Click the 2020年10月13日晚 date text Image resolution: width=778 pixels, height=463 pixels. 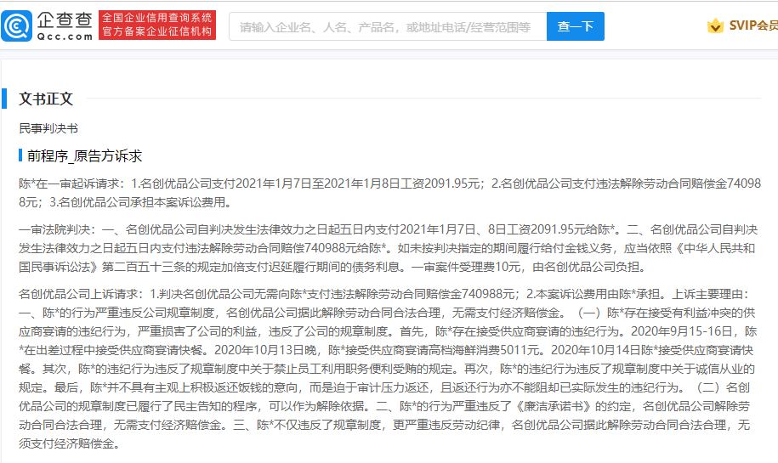pyautogui.click(x=265, y=350)
